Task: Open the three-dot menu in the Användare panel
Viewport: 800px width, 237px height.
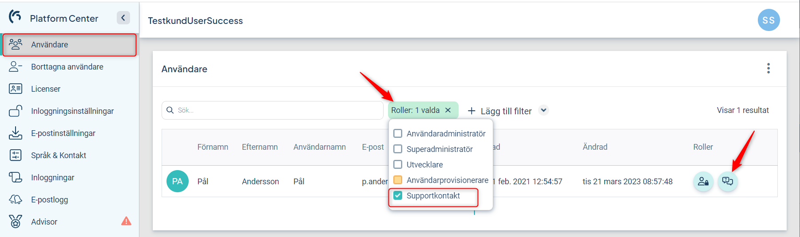Action: [768, 68]
